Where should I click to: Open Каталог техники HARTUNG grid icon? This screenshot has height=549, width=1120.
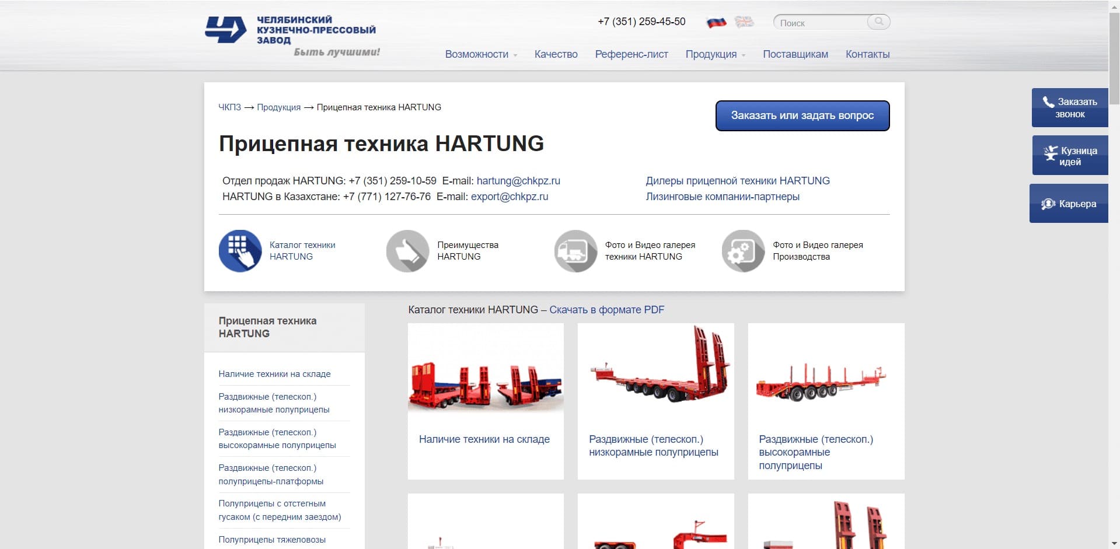(240, 251)
